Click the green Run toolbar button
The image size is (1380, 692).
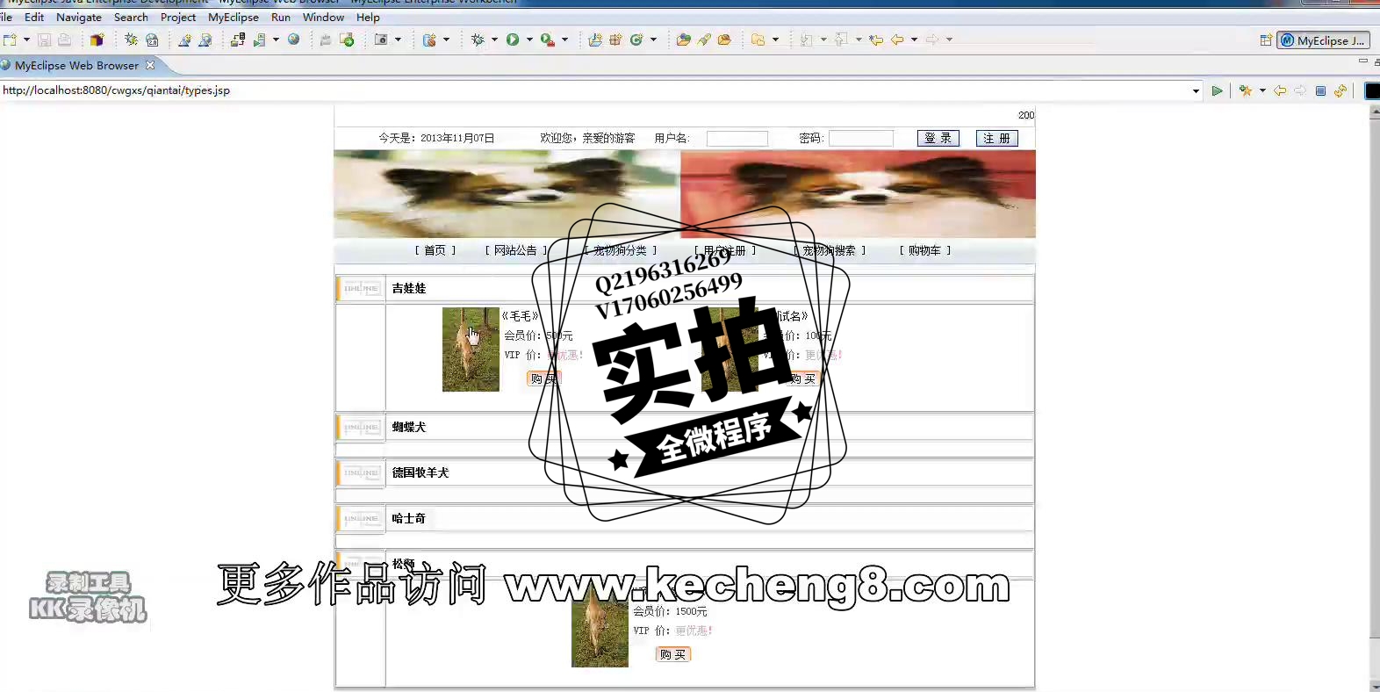(513, 40)
